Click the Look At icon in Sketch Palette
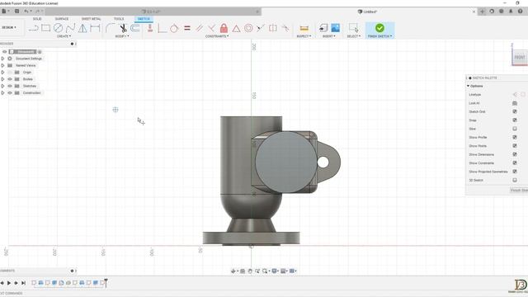Screen dimensions: 528x297 pos(515,103)
